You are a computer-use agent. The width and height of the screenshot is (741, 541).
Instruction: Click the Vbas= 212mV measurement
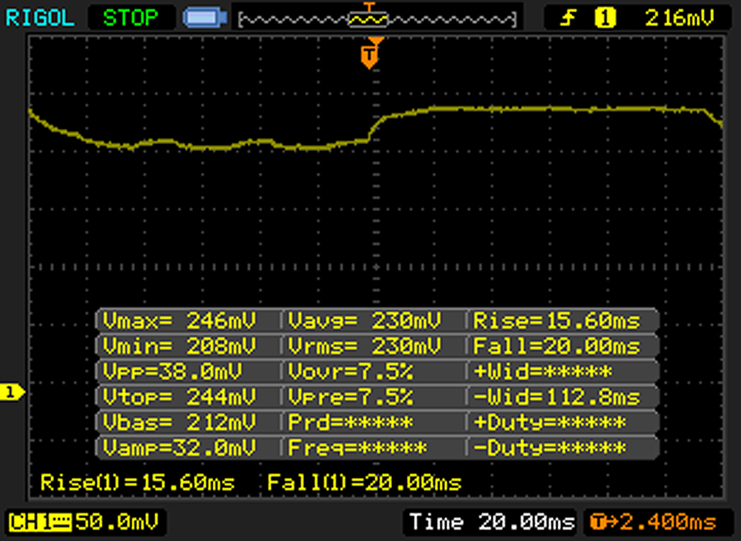coord(179,422)
